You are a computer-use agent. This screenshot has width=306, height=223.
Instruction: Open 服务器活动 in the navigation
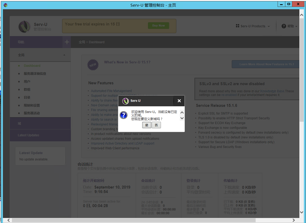(32, 113)
